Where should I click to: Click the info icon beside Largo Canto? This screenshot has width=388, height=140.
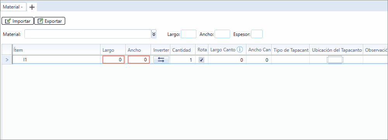[x=239, y=50]
